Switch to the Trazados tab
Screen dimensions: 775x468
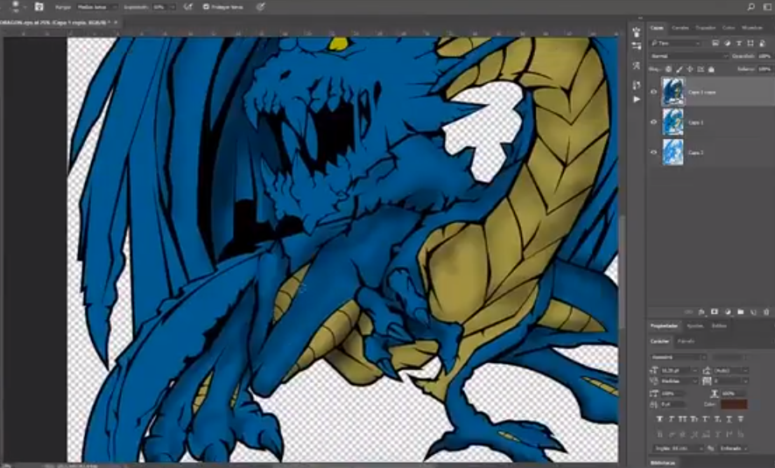click(705, 28)
